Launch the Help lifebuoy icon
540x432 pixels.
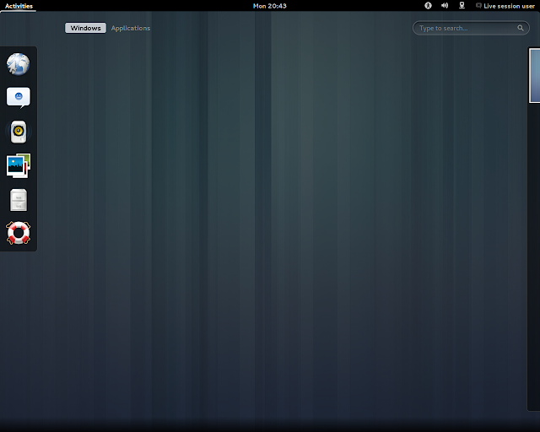point(19,233)
